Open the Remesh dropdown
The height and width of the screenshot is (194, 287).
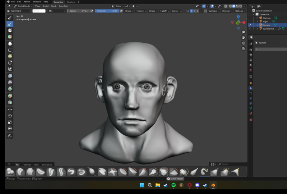[x=227, y=11]
